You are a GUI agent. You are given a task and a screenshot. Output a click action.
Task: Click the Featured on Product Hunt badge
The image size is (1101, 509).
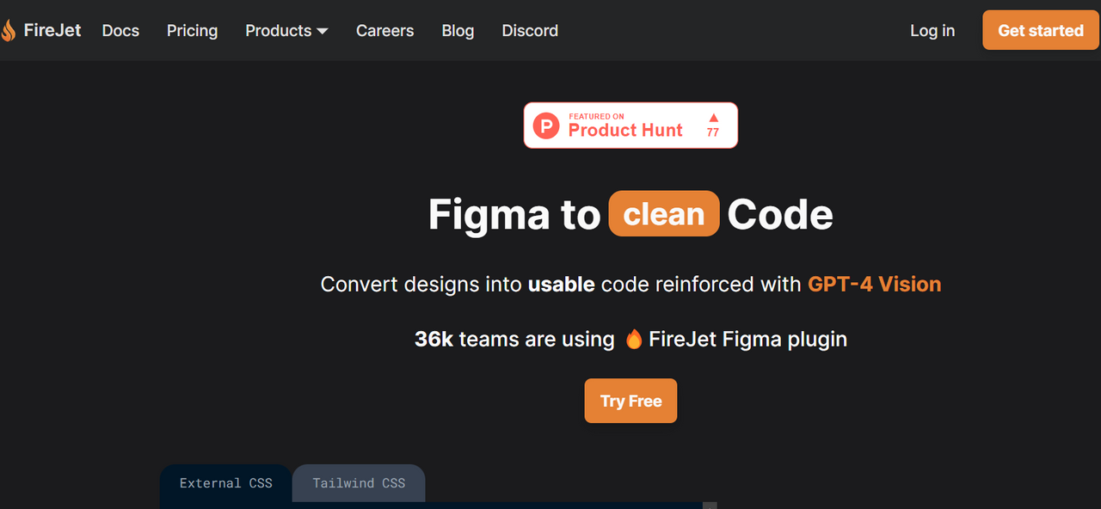point(630,126)
